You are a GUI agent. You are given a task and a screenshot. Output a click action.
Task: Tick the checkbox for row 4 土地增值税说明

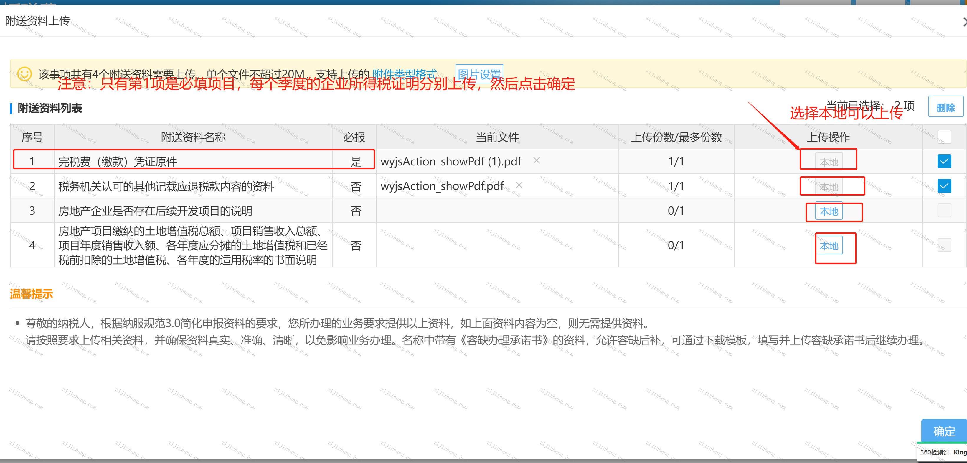coord(944,245)
